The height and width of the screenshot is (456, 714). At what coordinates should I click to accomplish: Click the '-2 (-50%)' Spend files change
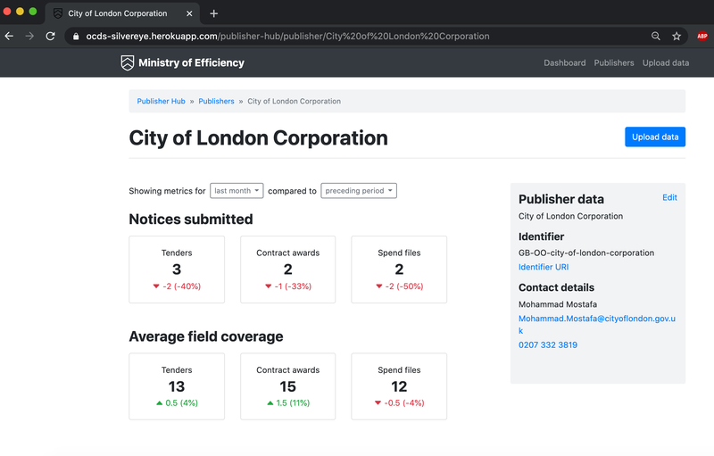[x=404, y=286]
